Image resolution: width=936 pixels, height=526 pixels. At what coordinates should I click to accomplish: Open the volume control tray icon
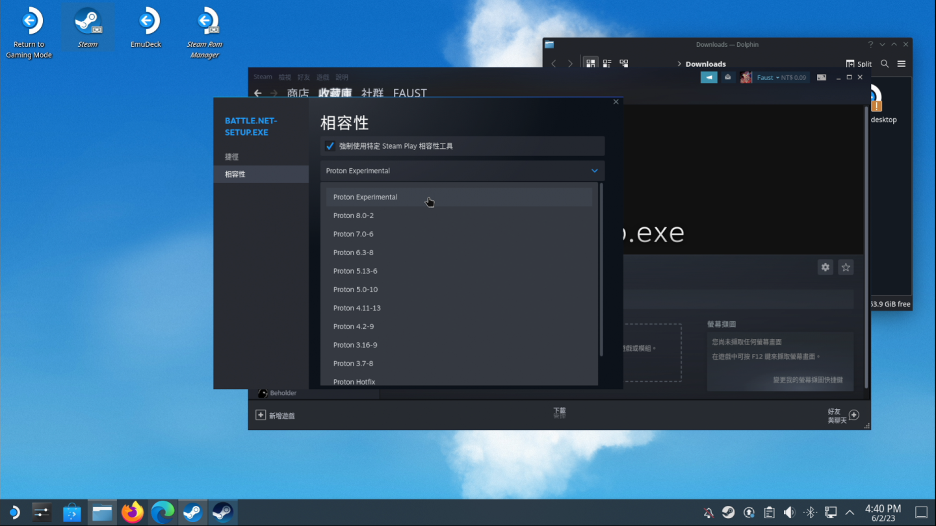(790, 513)
